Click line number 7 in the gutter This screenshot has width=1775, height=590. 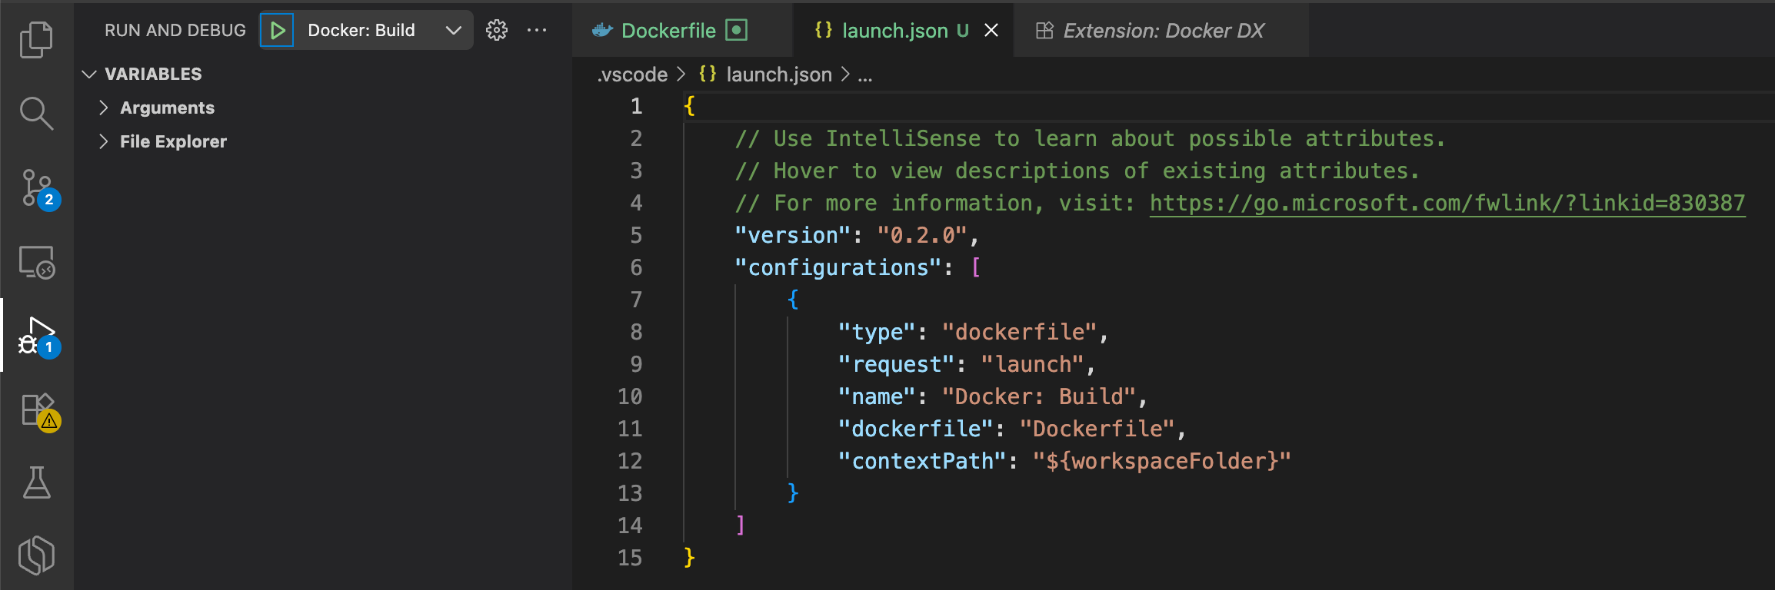[636, 300]
